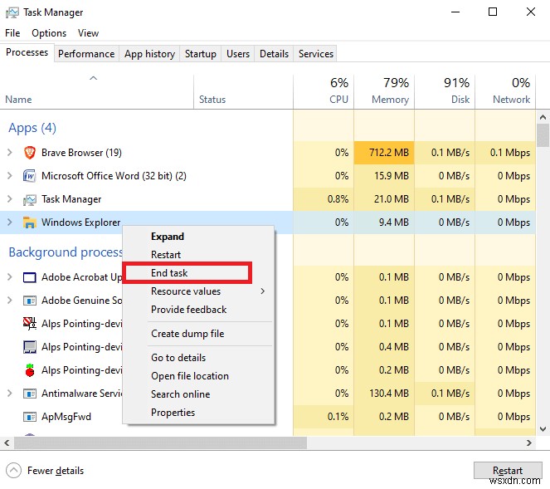Choose Properties in context menu
This screenshot has width=550, height=489.
tap(198, 413)
